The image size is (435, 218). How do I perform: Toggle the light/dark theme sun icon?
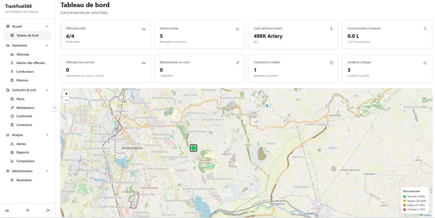[x=28, y=211]
